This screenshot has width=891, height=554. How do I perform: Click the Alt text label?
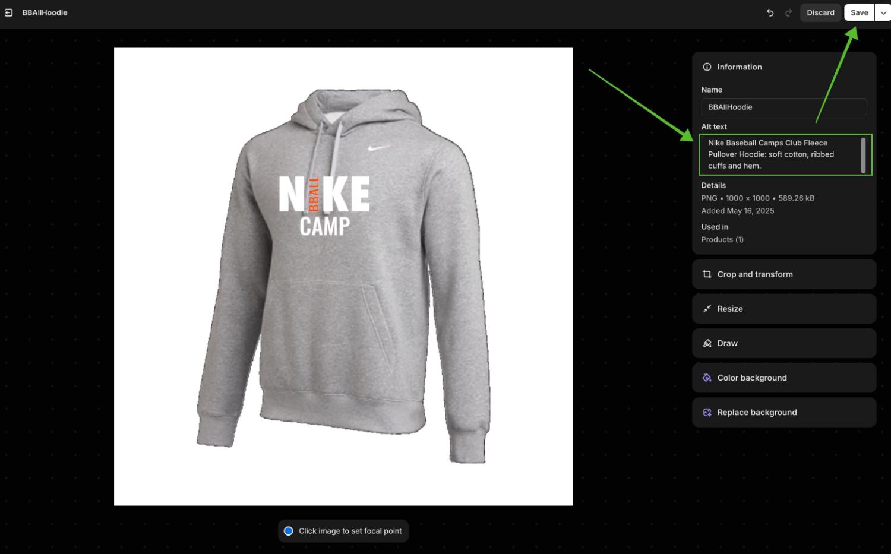[714, 126]
